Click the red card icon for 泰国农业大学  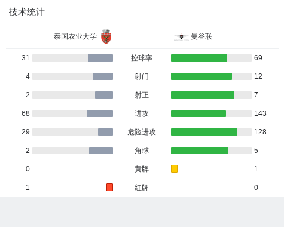(x=109, y=187)
